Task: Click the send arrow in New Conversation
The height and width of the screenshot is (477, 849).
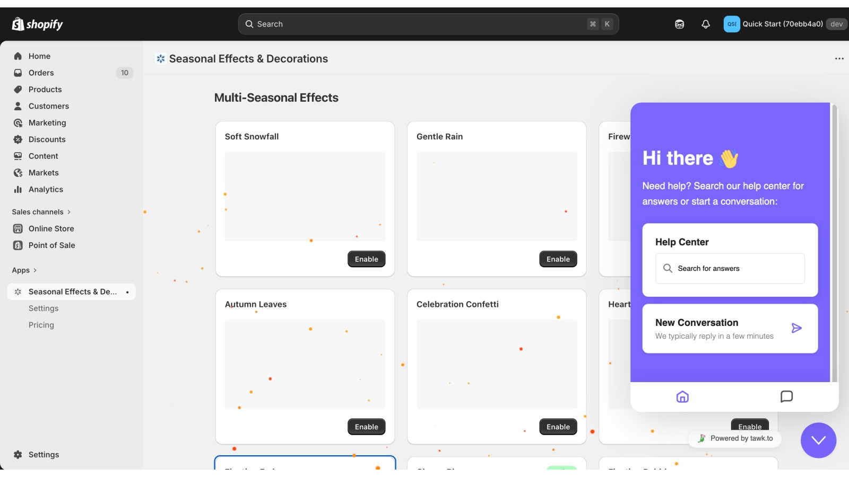Action: [796, 328]
